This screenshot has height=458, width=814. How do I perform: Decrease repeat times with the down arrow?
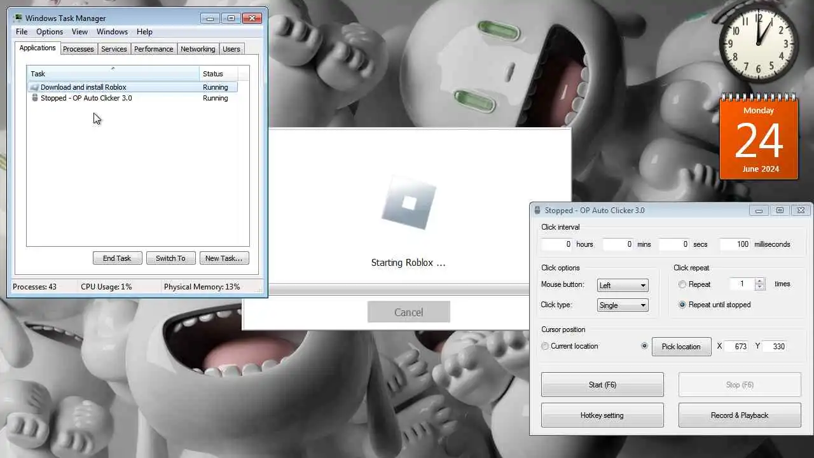click(x=759, y=288)
